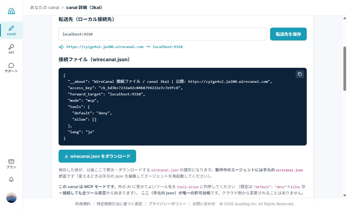Select breadcrumb title canal 詳細（3kal）
Viewport: 347px width, 210px height.
[84, 7]
